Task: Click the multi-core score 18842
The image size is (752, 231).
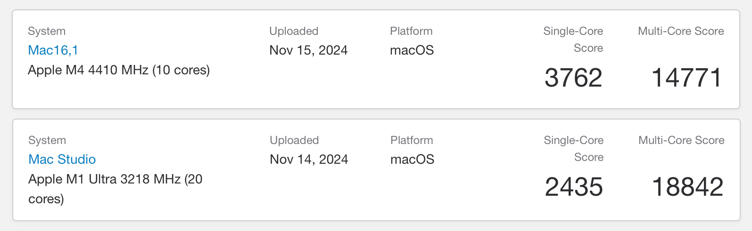Action: (x=687, y=187)
